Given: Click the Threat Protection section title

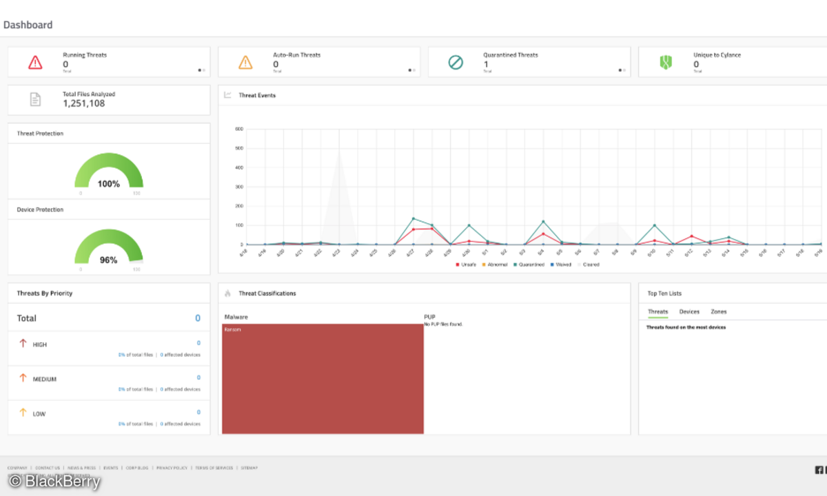Looking at the screenshot, I should [x=40, y=134].
